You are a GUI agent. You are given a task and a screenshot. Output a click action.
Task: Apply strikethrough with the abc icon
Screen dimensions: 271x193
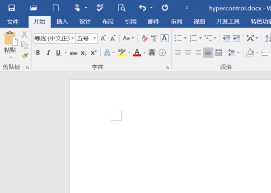pyautogui.click(x=73, y=53)
